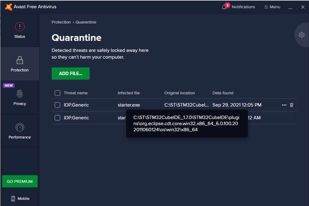Click the NEW badge above Privacy
Viewport: 309px width, 206px height.
click(x=9, y=86)
